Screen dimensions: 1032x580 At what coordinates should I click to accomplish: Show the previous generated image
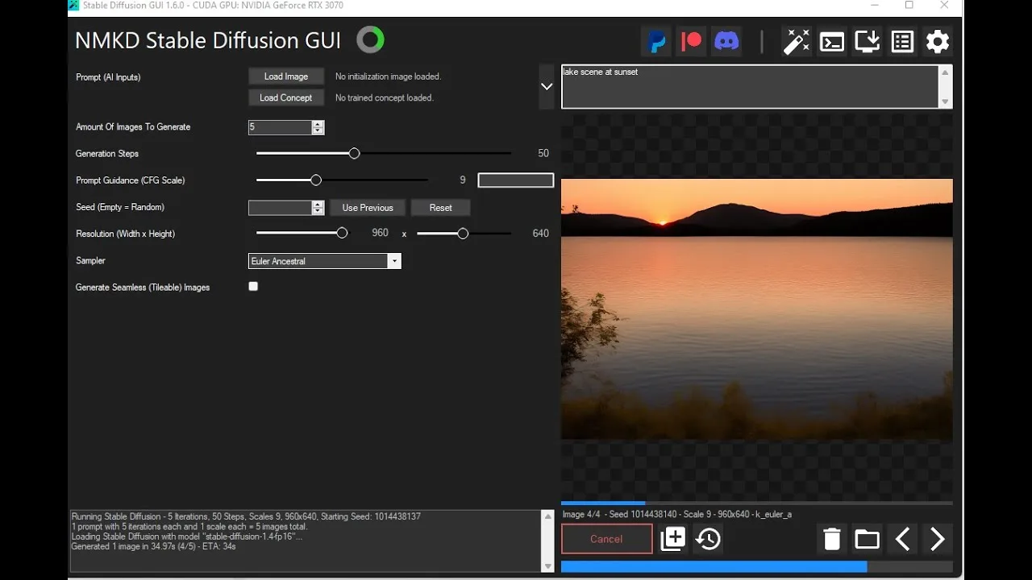pyautogui.click(x=902, y=539)
